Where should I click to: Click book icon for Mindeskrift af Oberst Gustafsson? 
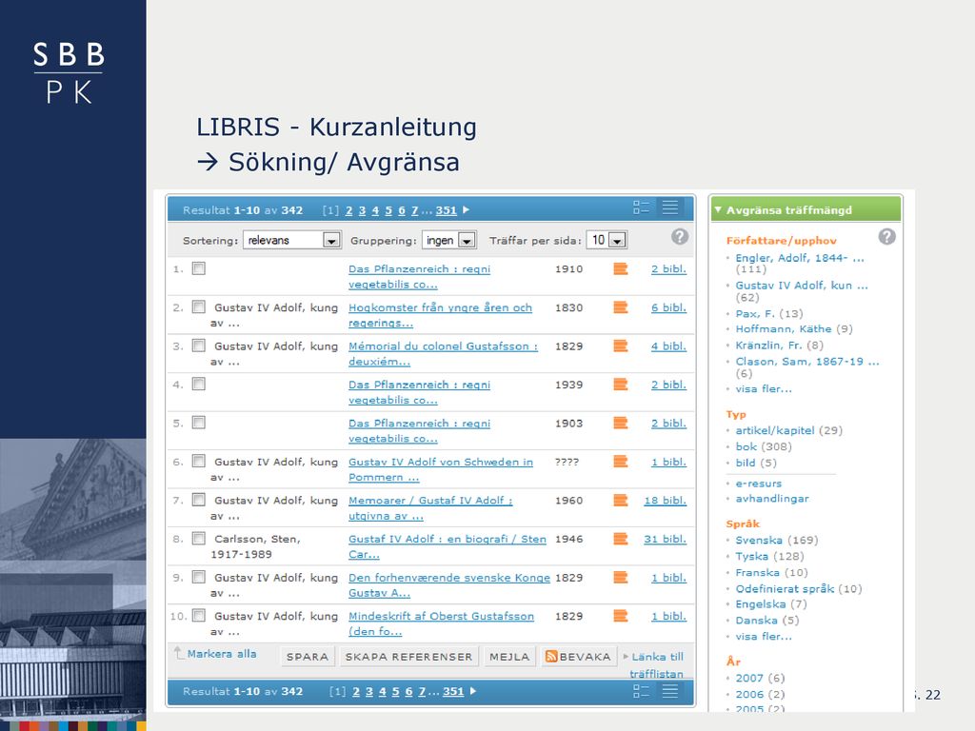coord(621,616)
